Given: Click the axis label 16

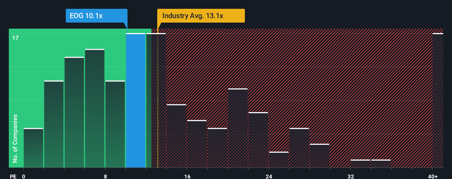Looking at the screenshot, I should (187, 176).
